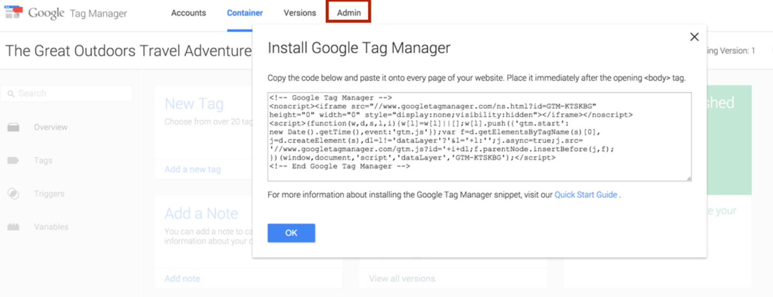Viewport: 773px width, 297px height.
Task: Select the Overview icon in sidebar
Action: click(13, 128)
